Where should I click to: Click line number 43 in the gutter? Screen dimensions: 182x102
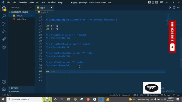point(40,80)
